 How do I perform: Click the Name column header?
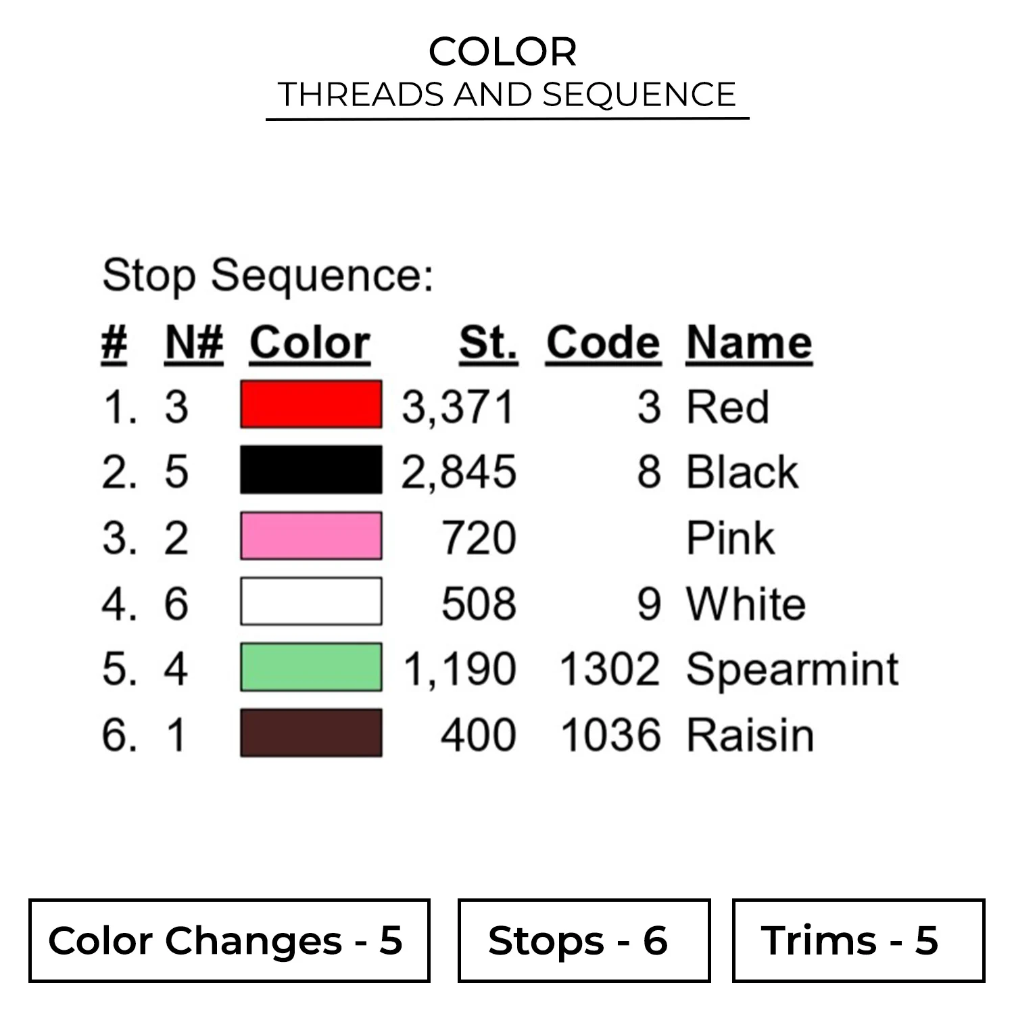(x=749, y=343)
